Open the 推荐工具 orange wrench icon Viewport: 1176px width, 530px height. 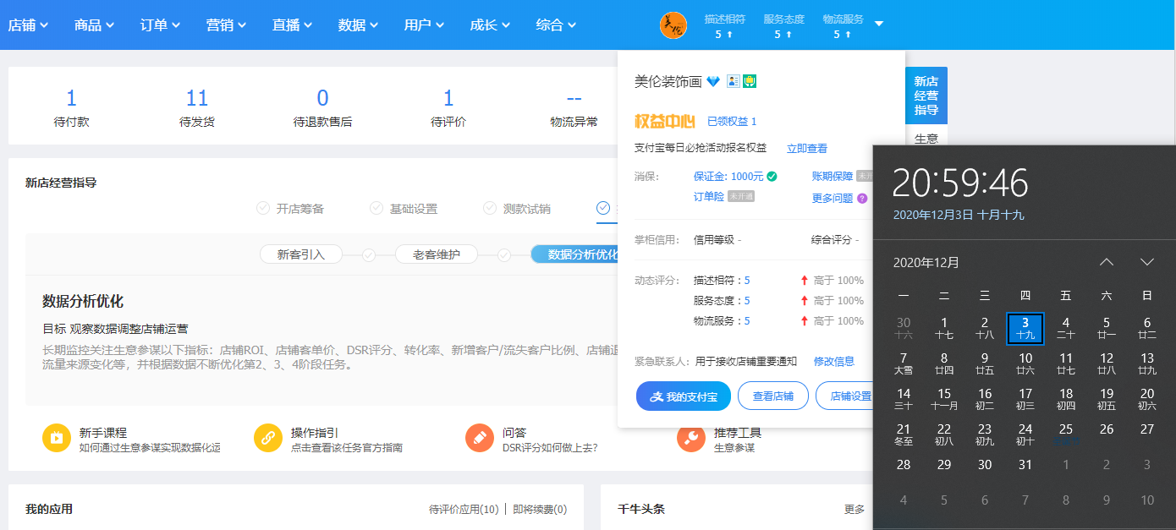[690, 438]
